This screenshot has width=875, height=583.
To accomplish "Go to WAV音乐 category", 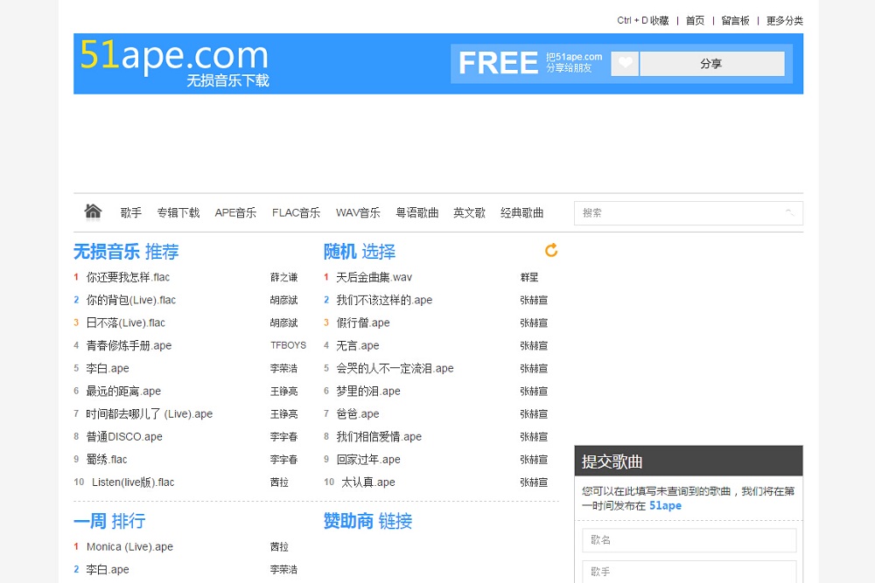I will [358, 213].
